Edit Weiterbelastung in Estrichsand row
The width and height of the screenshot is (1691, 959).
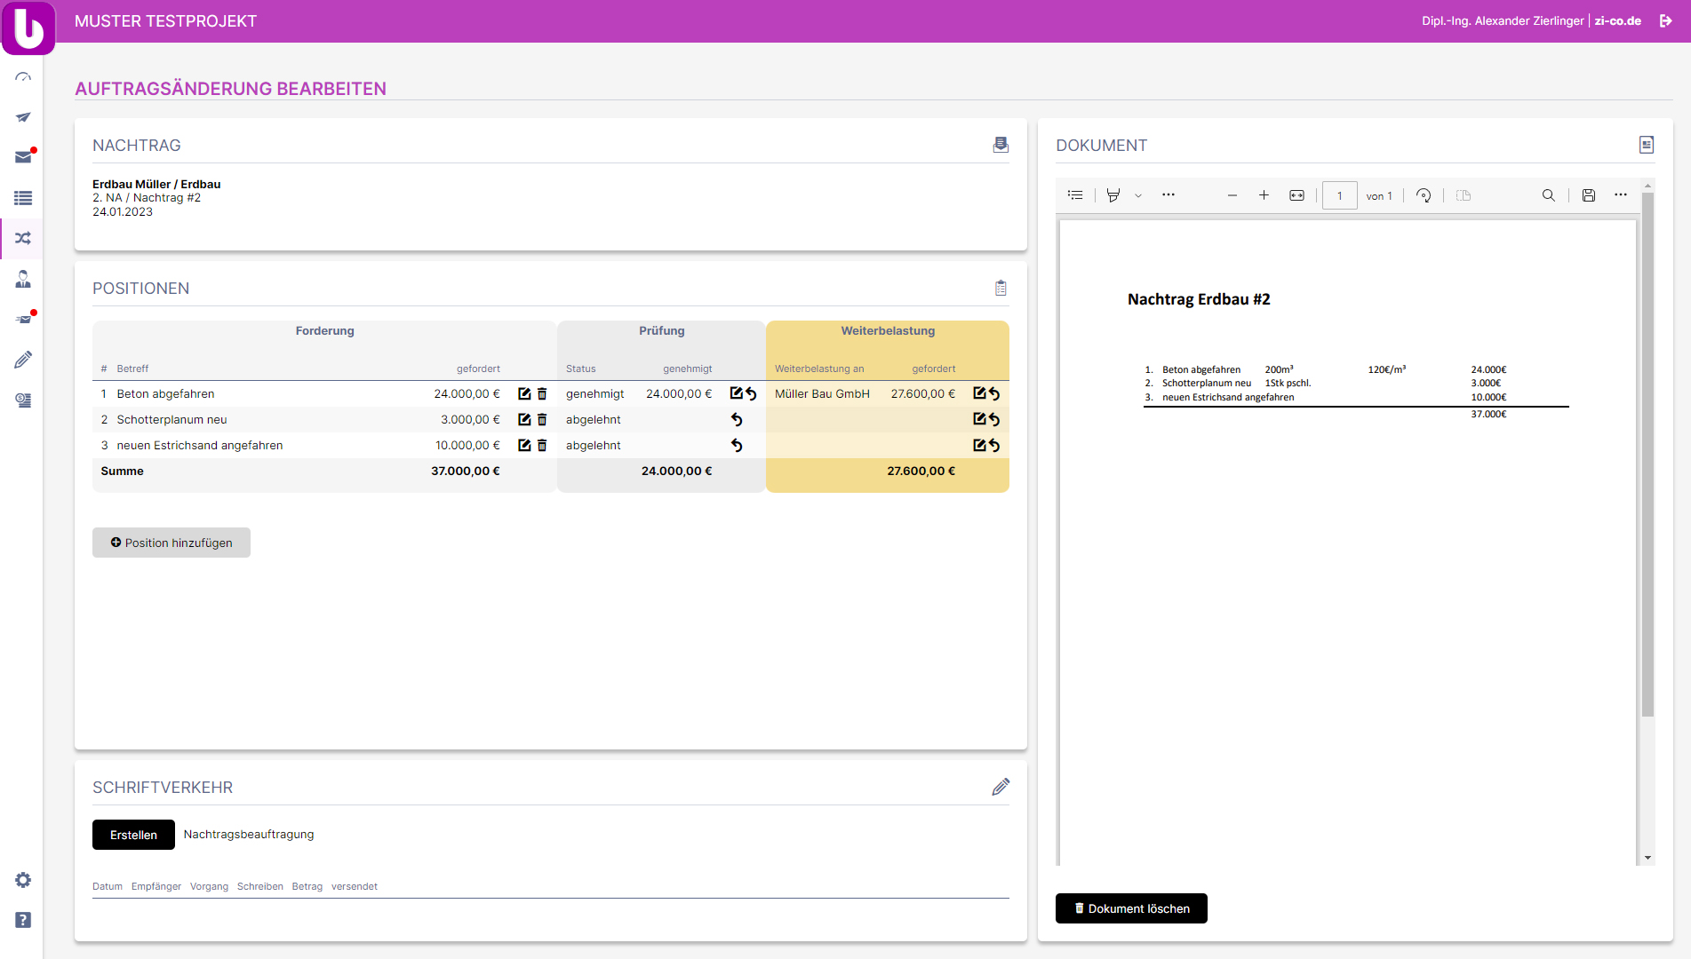click(979, 445)
